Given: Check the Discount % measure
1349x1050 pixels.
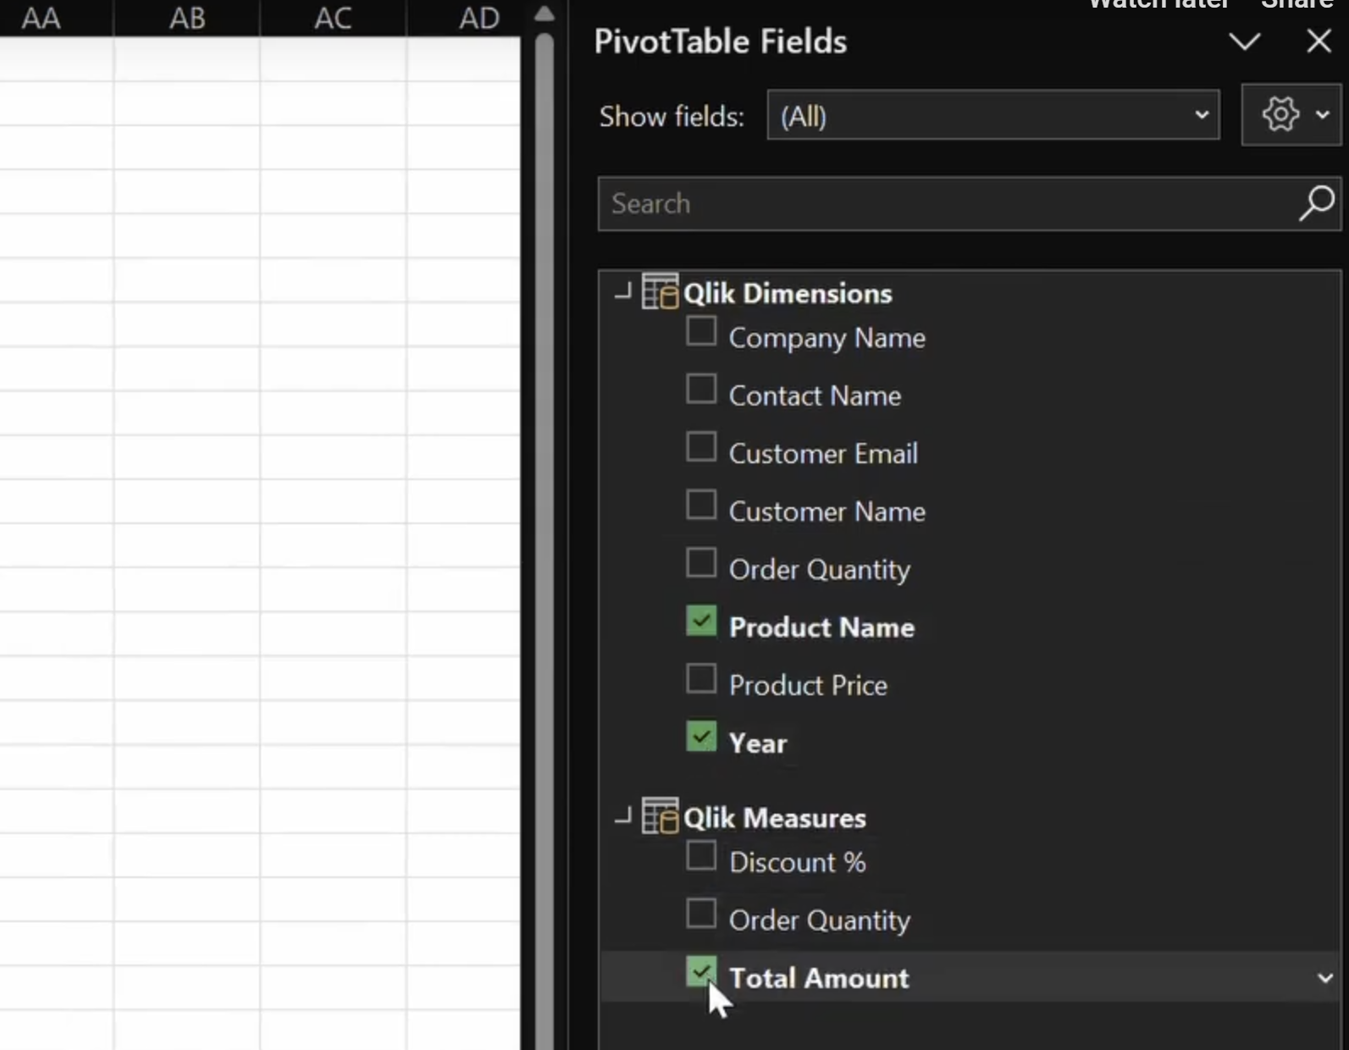Looking at the screenshot, I should tap(701, 855).
